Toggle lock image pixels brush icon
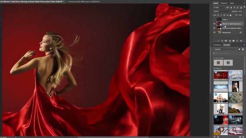 (x=221, y=15)
